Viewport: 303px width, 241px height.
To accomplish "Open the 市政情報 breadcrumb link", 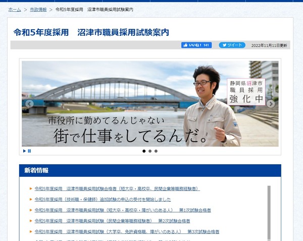I will pos(38,10).
